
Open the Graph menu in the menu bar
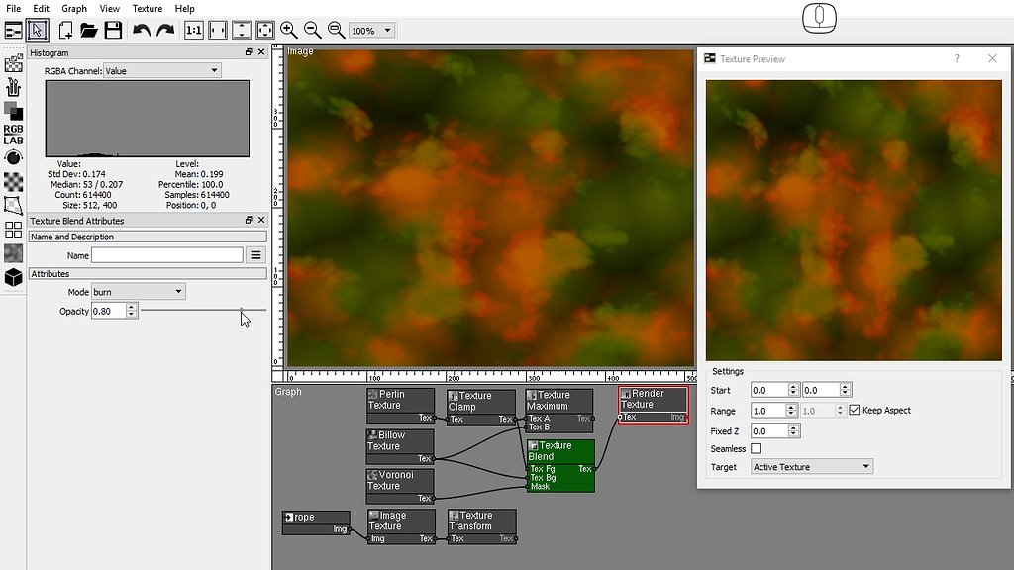[x=73, y=8]
